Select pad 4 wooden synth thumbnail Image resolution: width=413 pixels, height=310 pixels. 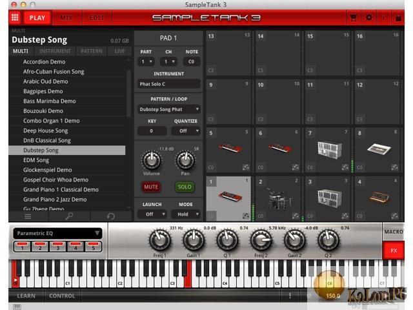pos(379,196)
